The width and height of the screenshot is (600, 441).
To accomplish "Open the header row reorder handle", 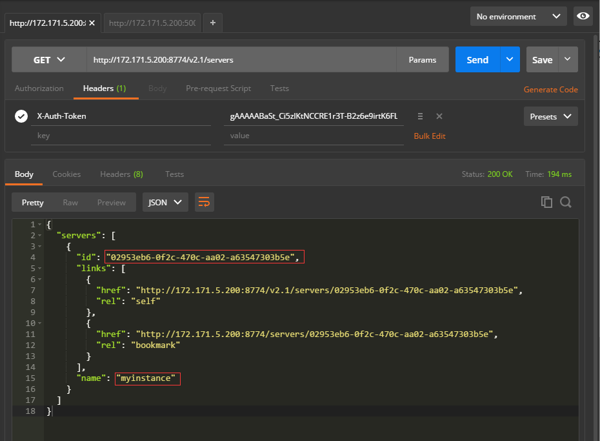I will (420, 116).
